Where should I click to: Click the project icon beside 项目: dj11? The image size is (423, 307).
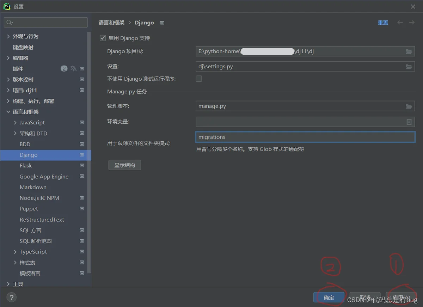click(82, 90)
